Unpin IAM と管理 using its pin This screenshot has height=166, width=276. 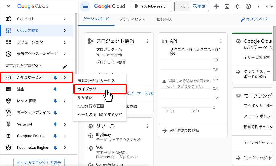[x=55, y=101]
